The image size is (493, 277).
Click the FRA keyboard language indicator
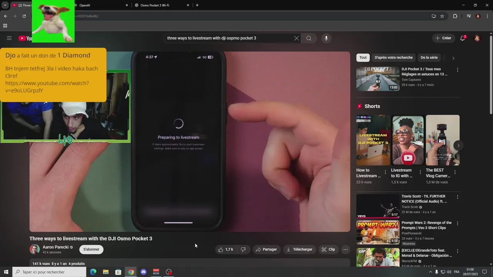456,272
